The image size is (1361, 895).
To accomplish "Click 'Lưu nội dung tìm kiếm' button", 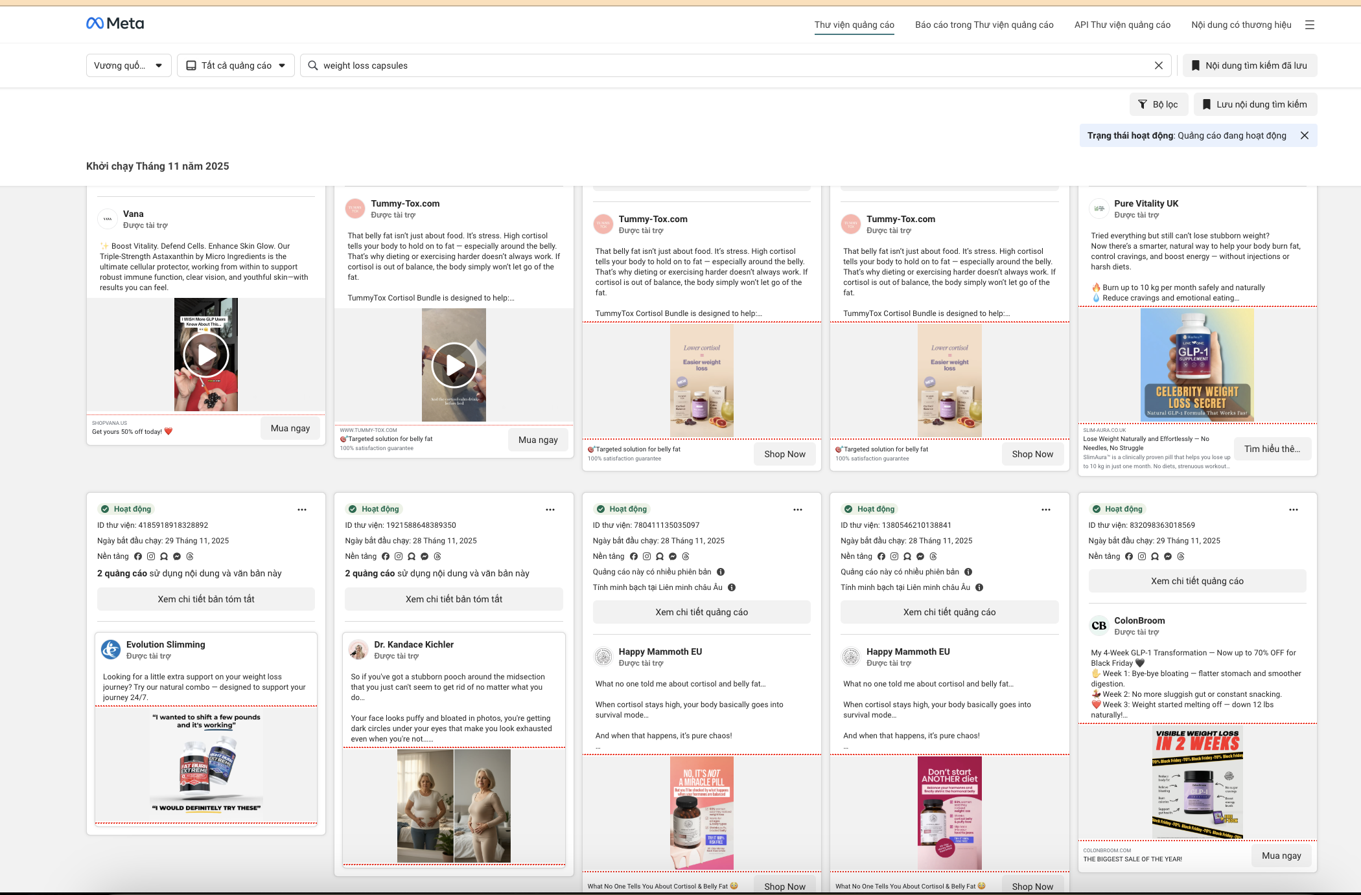I will pos(1255,104).
